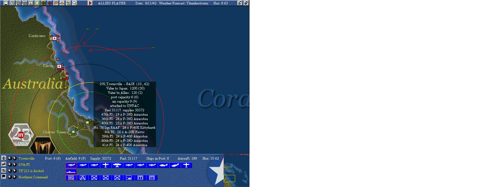Image resolution: width=499 pixels, height=187 pixels.
Task: Go to previous base before Townsville
Action: 10,158
